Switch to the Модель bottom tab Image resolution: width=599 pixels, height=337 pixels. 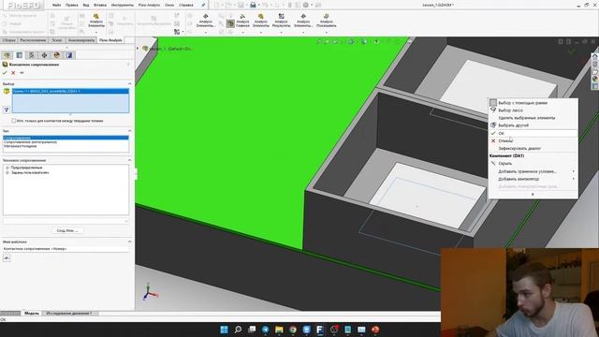pyautogui.click(x=32, y=314)
